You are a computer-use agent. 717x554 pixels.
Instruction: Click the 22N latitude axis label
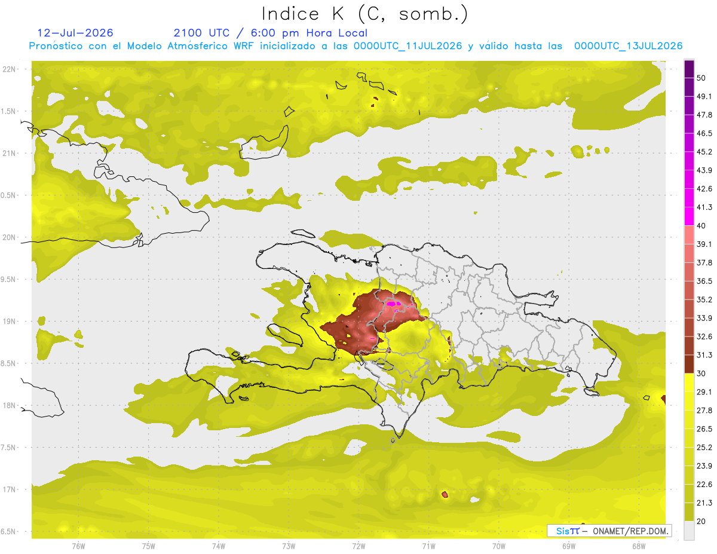(x=9, y=69)
